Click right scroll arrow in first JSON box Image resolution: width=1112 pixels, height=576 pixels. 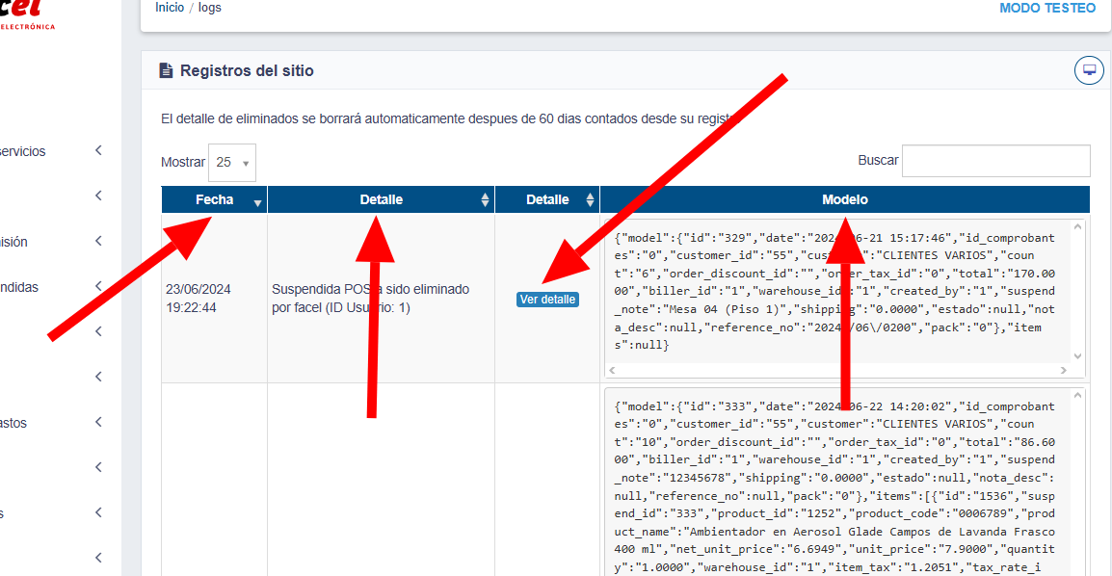pyautogui.click(x=1064, y=370)
